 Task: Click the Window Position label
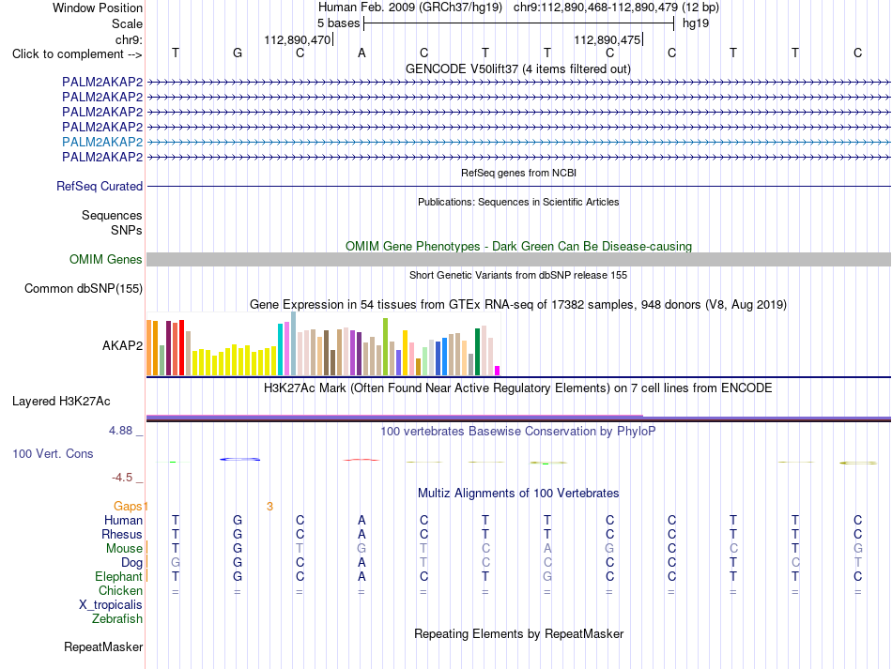pos(98,8)
